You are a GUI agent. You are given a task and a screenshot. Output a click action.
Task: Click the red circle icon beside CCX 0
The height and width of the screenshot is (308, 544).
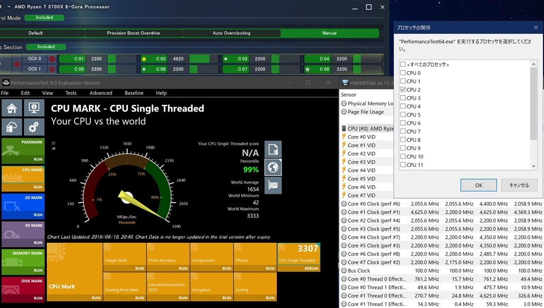pos(52,59)
